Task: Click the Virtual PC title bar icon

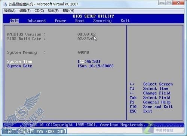Action: point(5,4)
